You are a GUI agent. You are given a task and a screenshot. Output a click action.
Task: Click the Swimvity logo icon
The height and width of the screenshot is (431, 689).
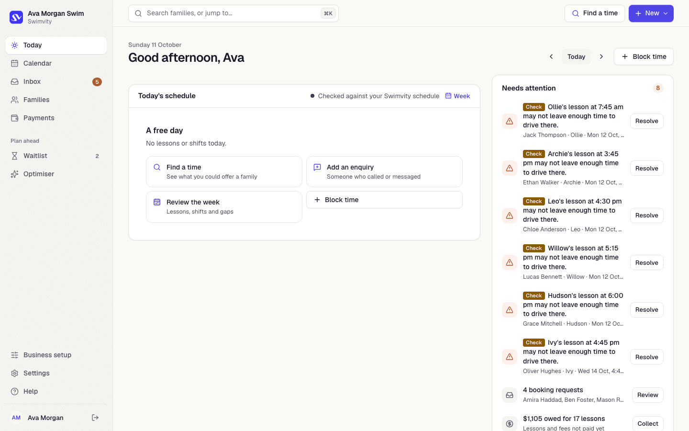coord(16,17)
